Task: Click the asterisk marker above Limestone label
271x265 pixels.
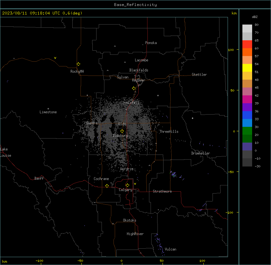Action: 48,109
